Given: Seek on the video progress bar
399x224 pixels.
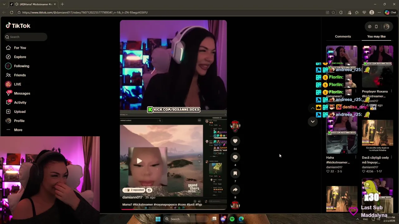Looking at the screenshot, I should tap(173, 209).
